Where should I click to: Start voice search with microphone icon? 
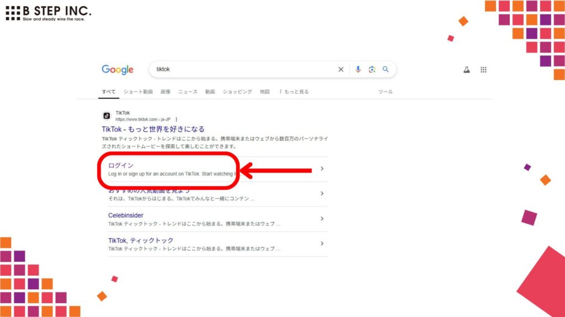coord(358,69)
